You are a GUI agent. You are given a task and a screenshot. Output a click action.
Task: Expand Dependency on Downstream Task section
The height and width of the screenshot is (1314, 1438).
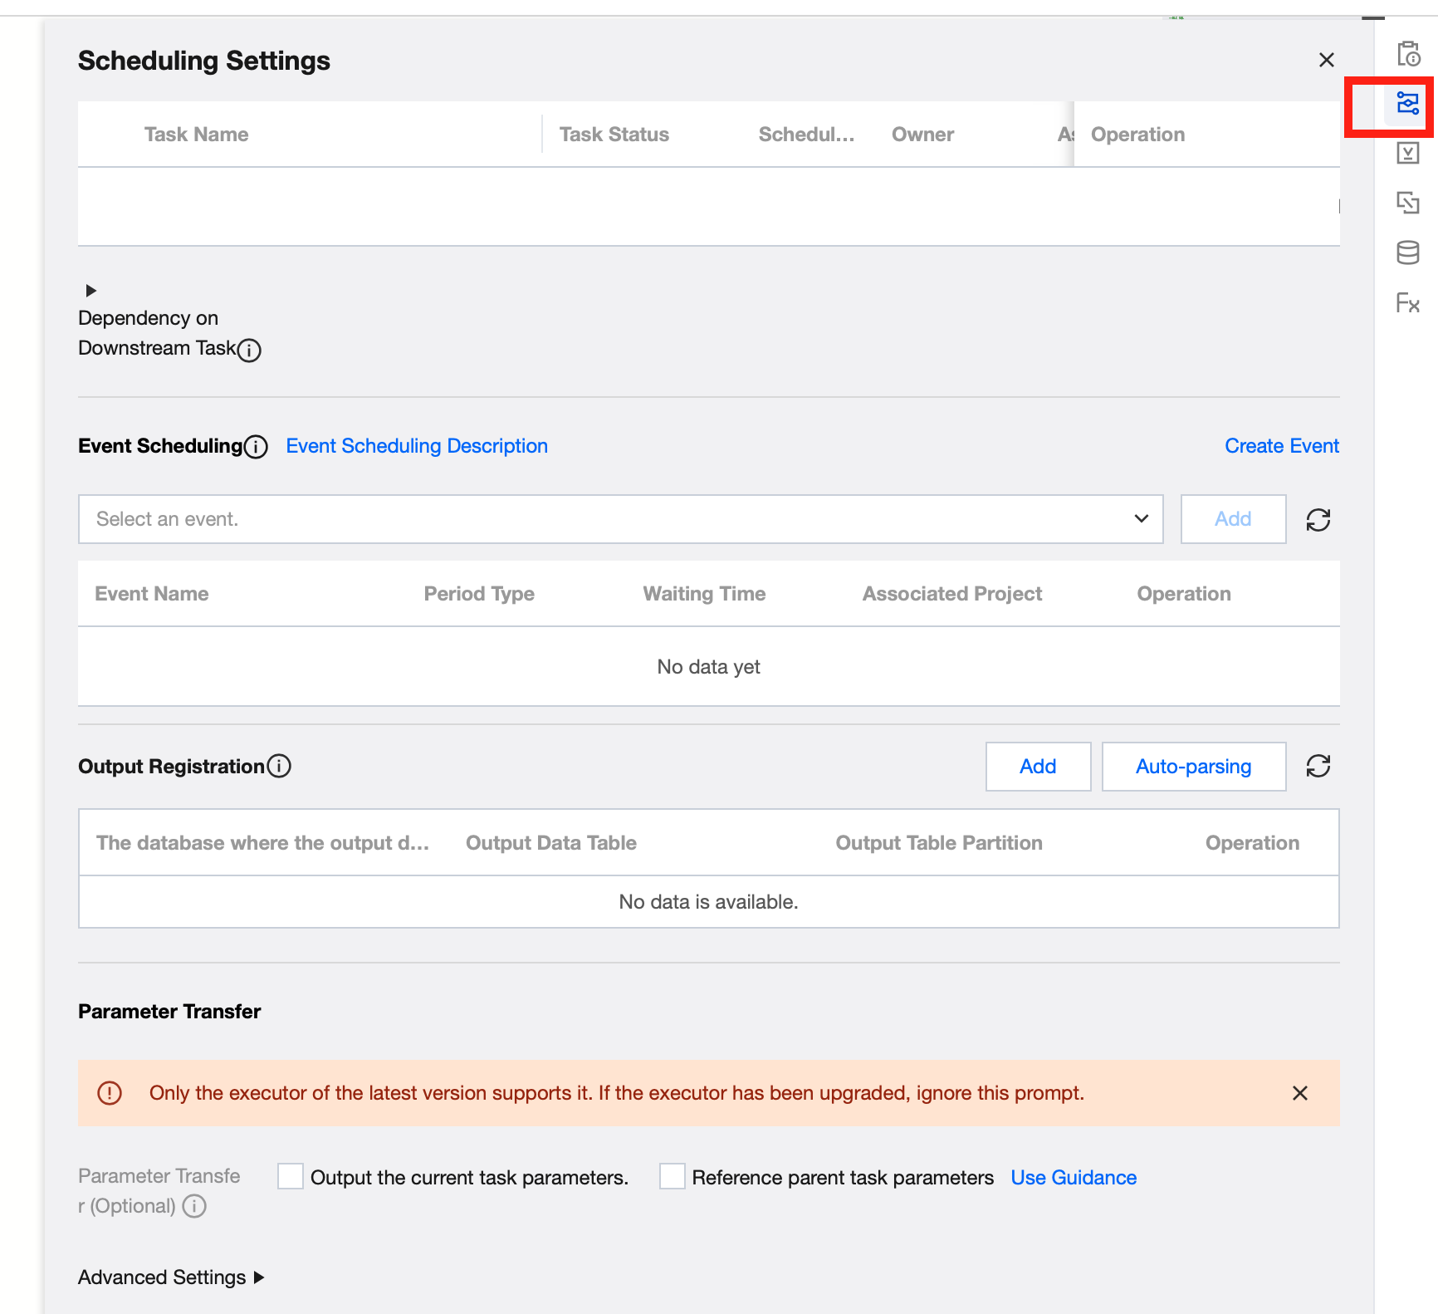[x=91, y=291]
